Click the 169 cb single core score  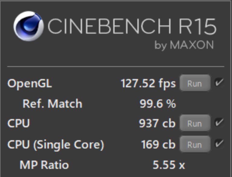[x=158, y=145]
